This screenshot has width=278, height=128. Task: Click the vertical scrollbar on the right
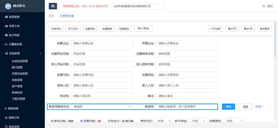click(275, 40)
